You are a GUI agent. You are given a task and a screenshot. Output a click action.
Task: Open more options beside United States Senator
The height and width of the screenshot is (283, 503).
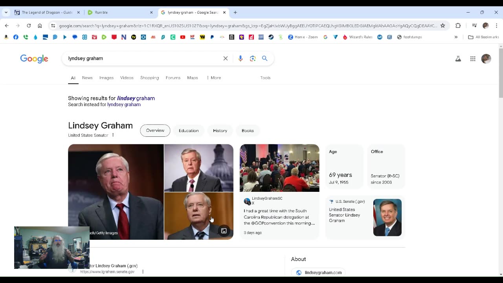coord(113,135)
